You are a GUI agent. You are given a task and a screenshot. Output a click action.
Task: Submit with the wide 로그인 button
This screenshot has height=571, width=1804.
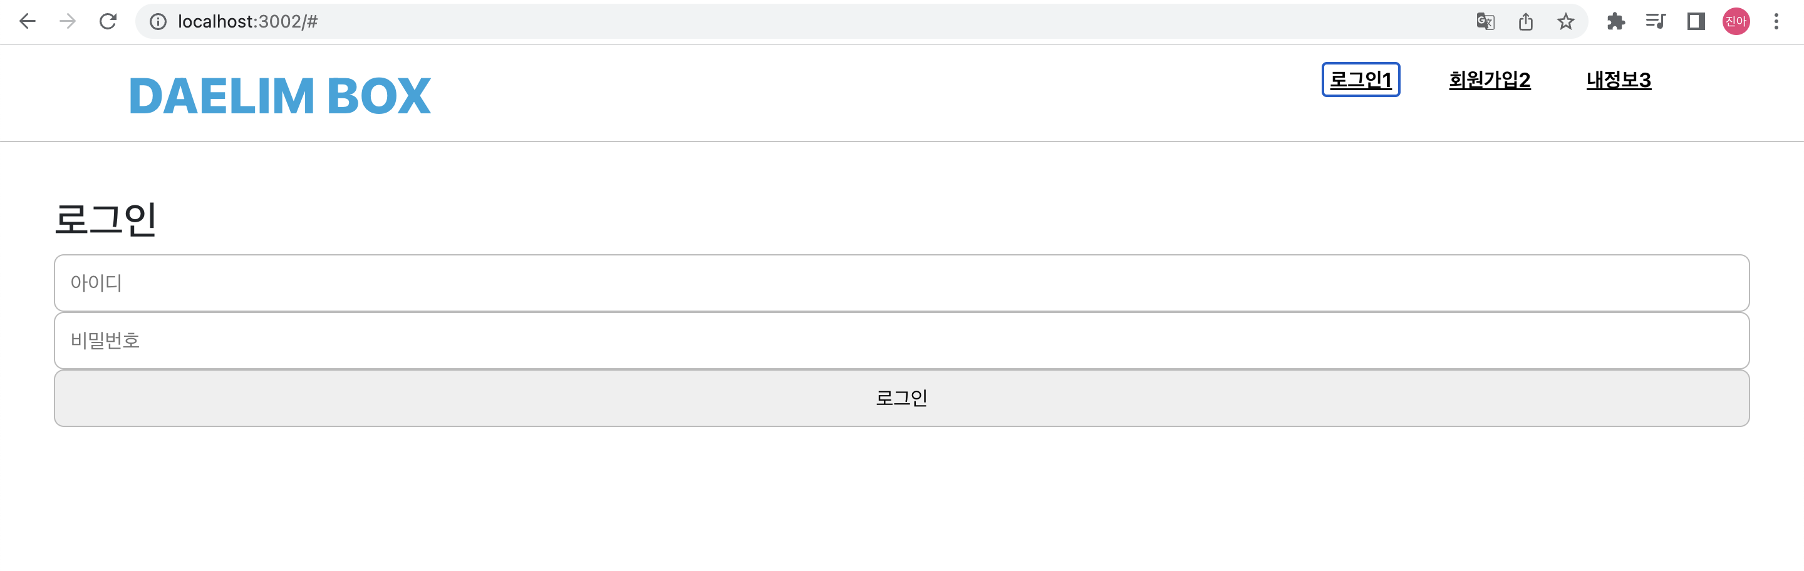[x=902, y=398]
